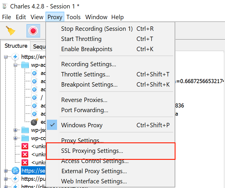Click the first red X unknown request icon
This screenshot has width=225, height=188.
point(25,146)
